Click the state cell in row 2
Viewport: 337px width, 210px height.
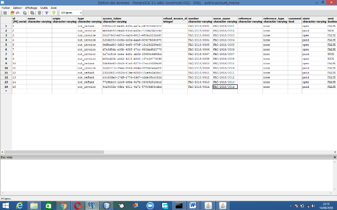314,31
